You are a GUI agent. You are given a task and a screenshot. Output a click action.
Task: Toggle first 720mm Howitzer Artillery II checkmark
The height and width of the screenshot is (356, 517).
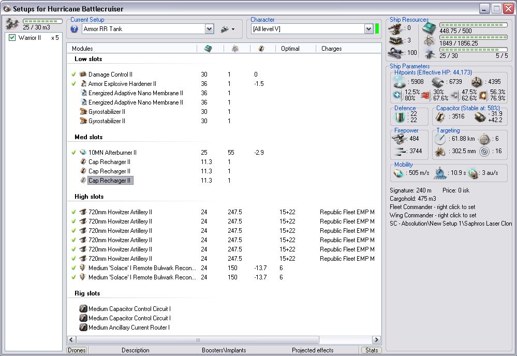pyautogui.click(x=74, y=212)
